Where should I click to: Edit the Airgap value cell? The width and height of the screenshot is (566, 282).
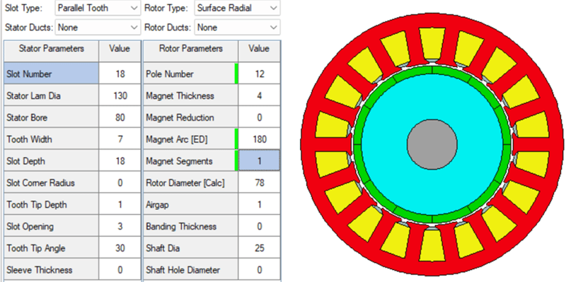tap(259, 204)
